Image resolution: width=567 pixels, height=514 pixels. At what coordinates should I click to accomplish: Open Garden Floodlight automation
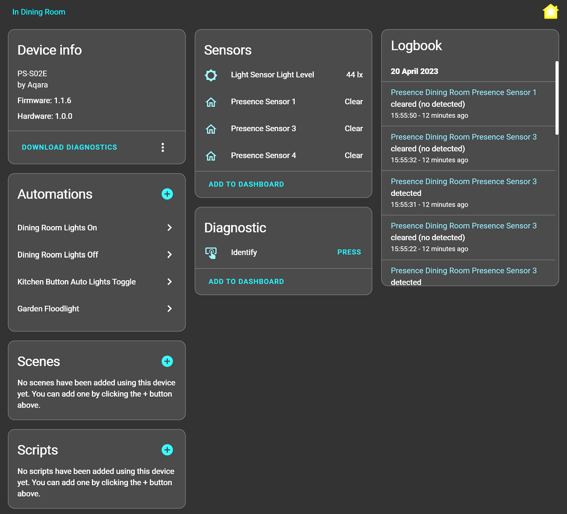coord(97,309)
